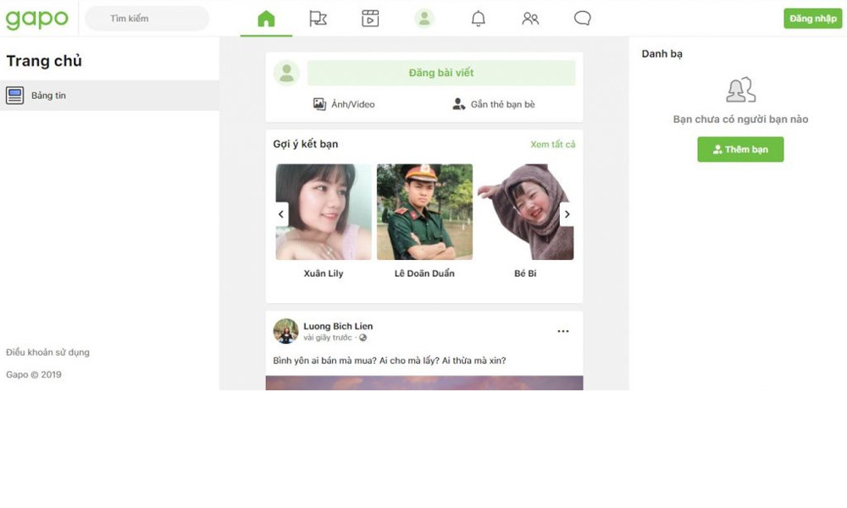Open the Pages flag icon
Screen dimensions: 847x508
tap(318, 19)
